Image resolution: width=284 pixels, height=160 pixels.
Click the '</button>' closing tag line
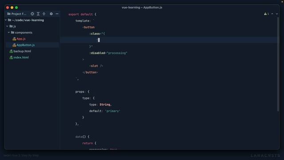click(x=90, y=72)
